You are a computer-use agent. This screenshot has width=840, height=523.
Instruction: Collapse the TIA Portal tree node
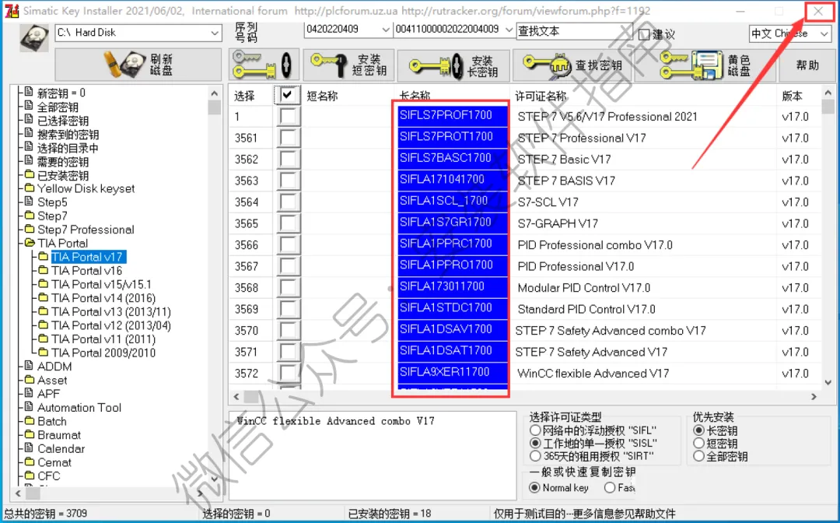30,244
